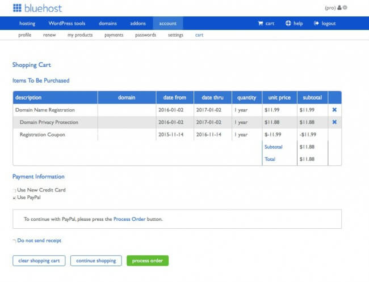Open the addons menu item

point(137,23)
